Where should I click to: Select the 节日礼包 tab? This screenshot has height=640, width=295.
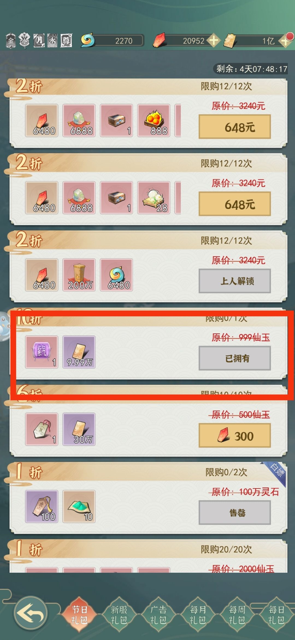(79, 615)
